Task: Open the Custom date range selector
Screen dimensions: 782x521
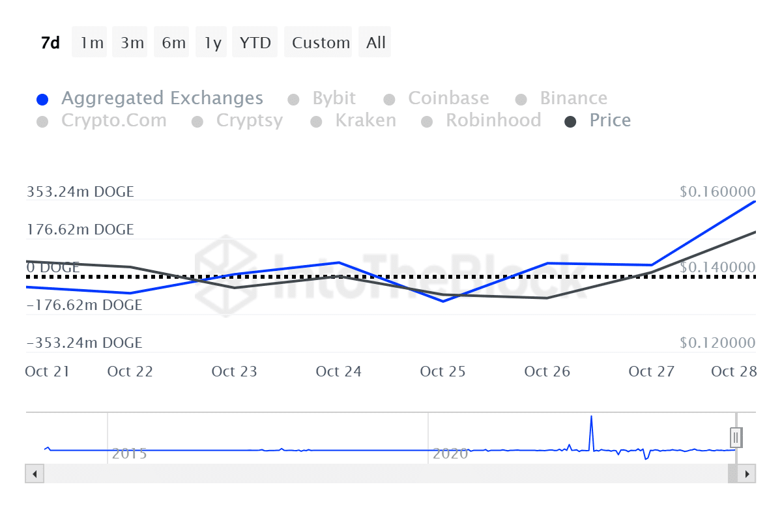Action: [x=319, y=42]
